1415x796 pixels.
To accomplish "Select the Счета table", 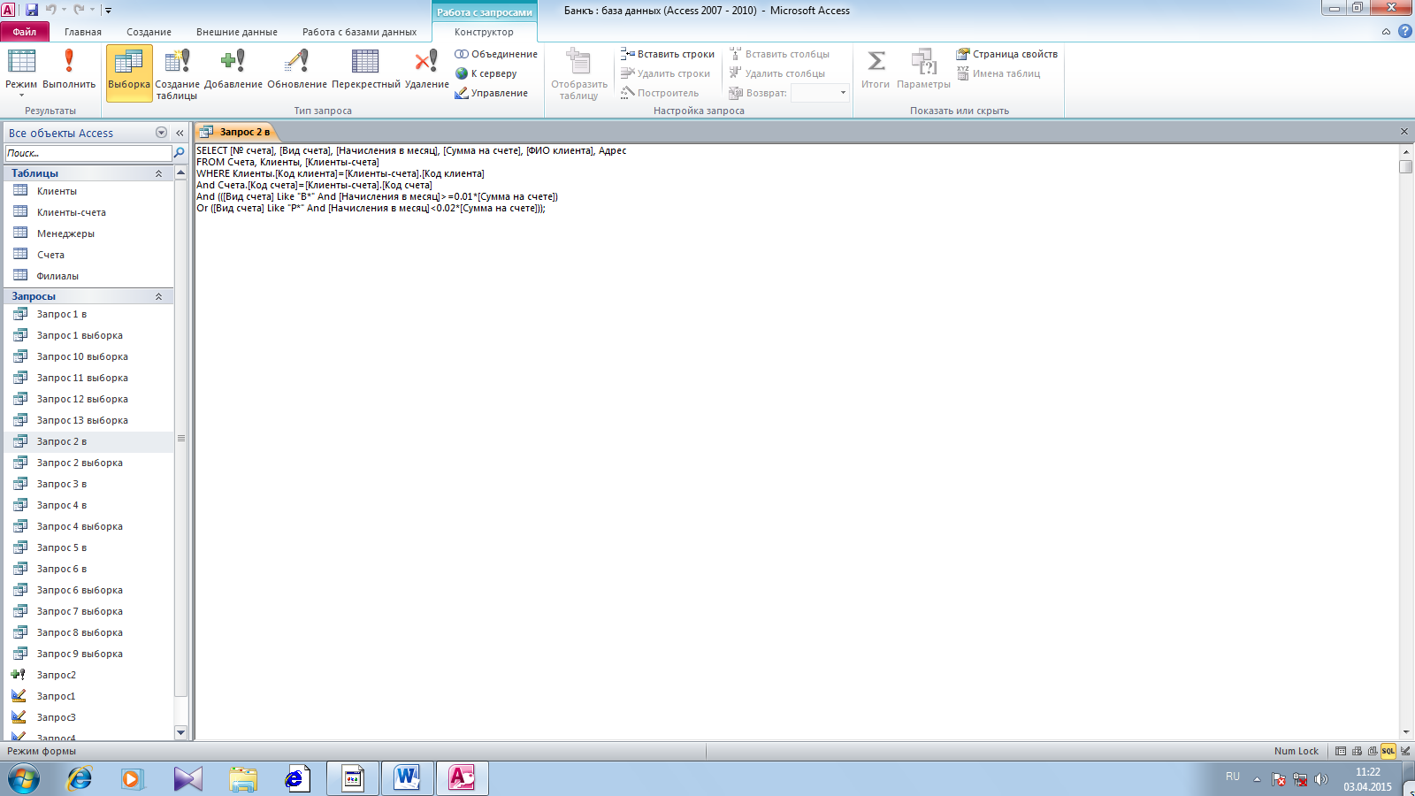I will coord(88,255).
